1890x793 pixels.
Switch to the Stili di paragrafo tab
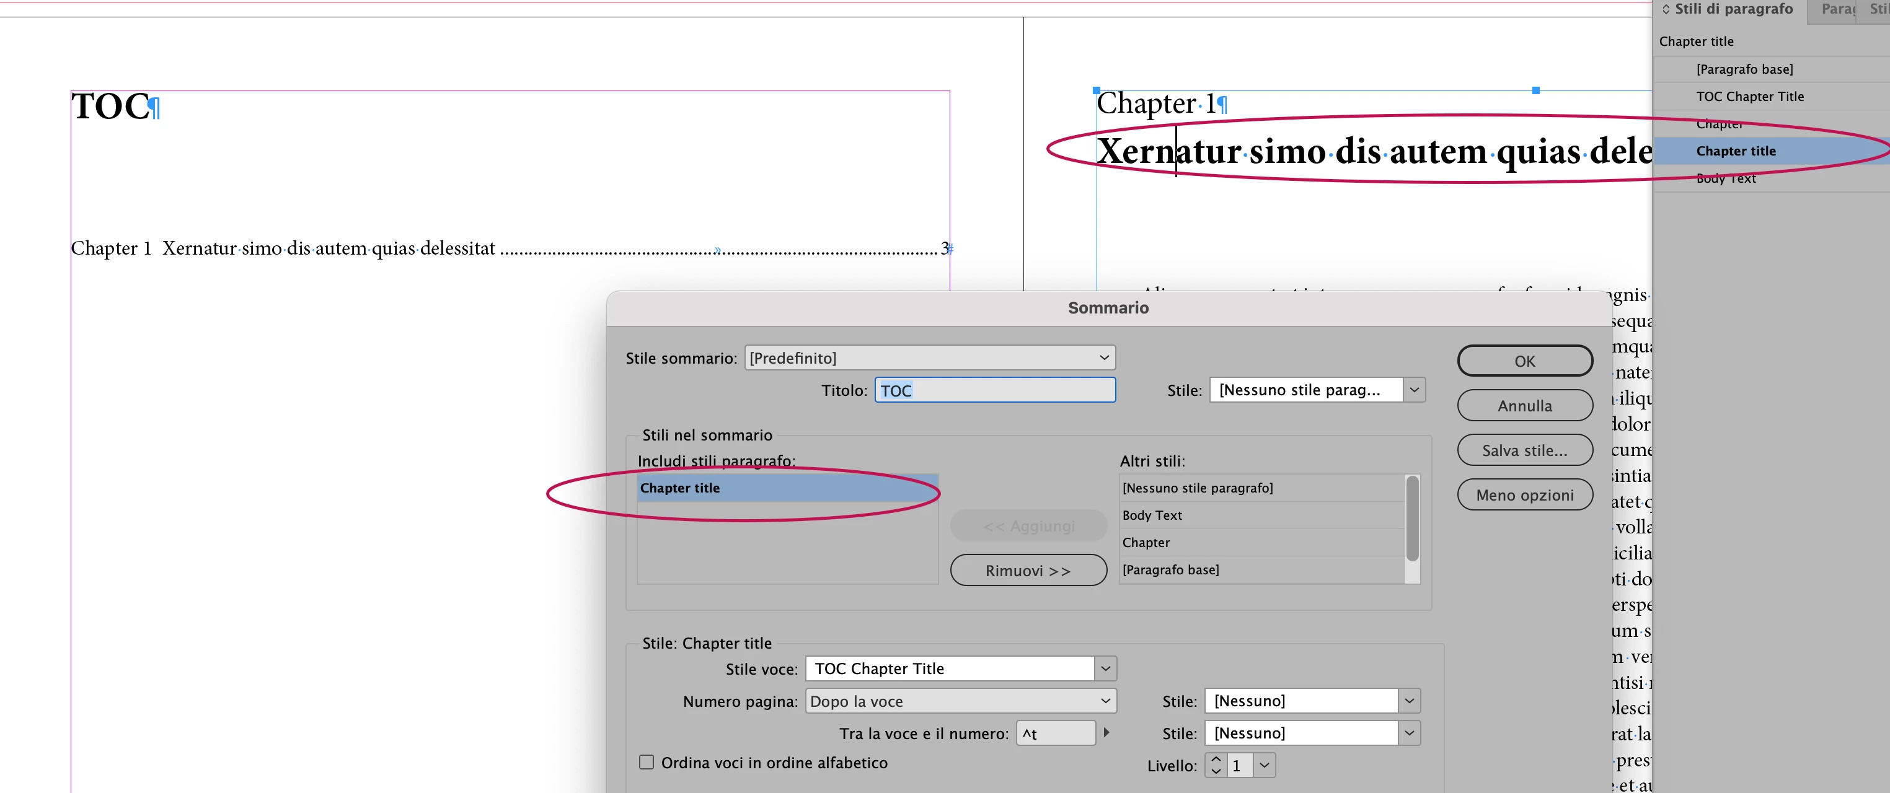click(1733, 9)
